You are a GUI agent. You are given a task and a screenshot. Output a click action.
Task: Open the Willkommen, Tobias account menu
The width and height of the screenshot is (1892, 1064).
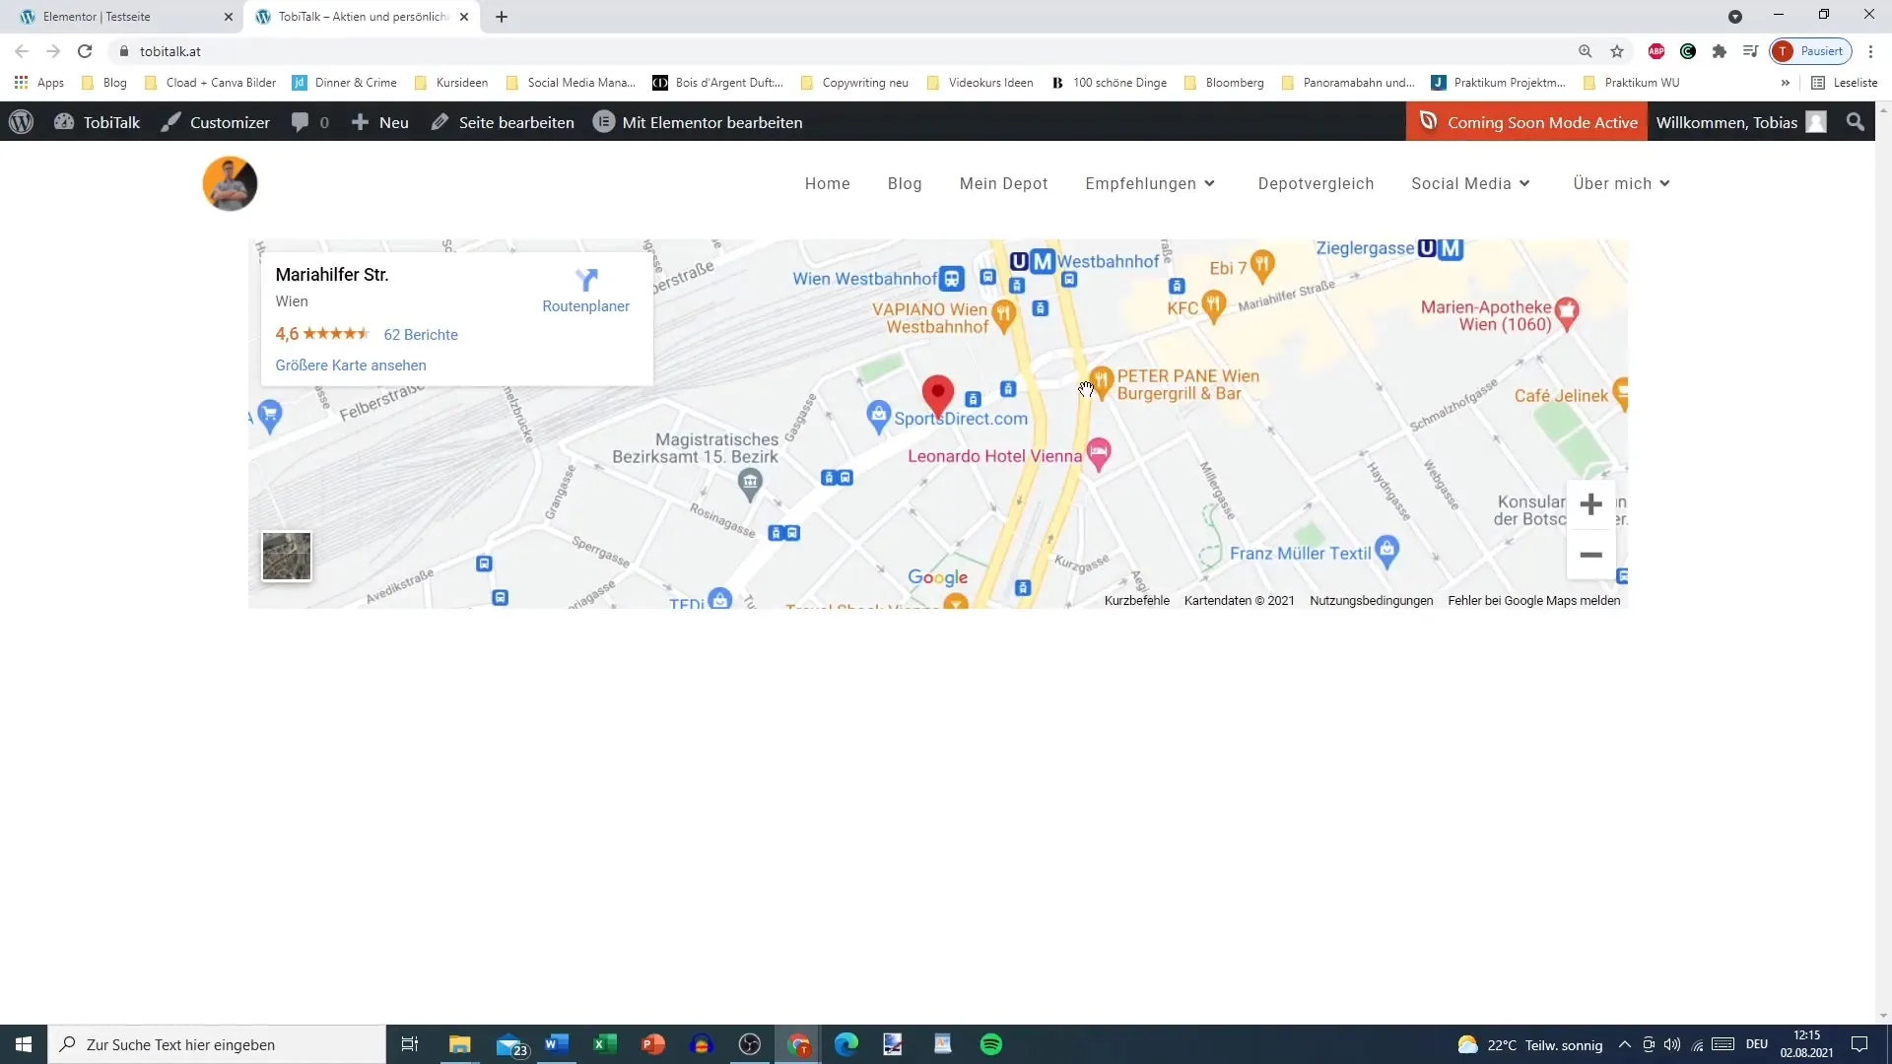[x=1741, y=122]
